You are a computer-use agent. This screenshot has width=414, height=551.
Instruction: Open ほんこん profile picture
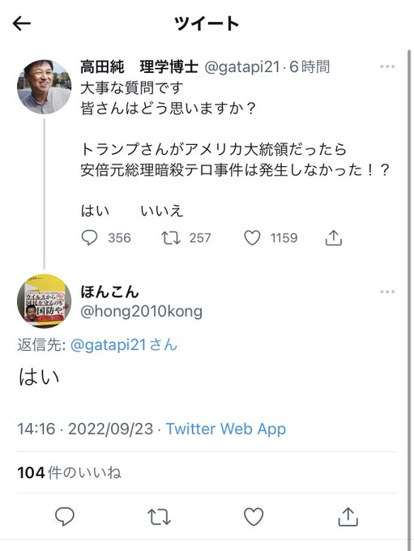pyautogui.click(x=44, y=301)
